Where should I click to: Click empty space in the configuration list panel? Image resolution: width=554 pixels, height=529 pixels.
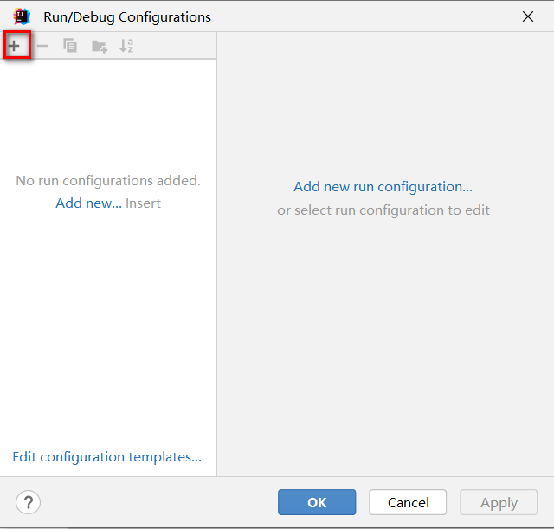pos(108,329)
